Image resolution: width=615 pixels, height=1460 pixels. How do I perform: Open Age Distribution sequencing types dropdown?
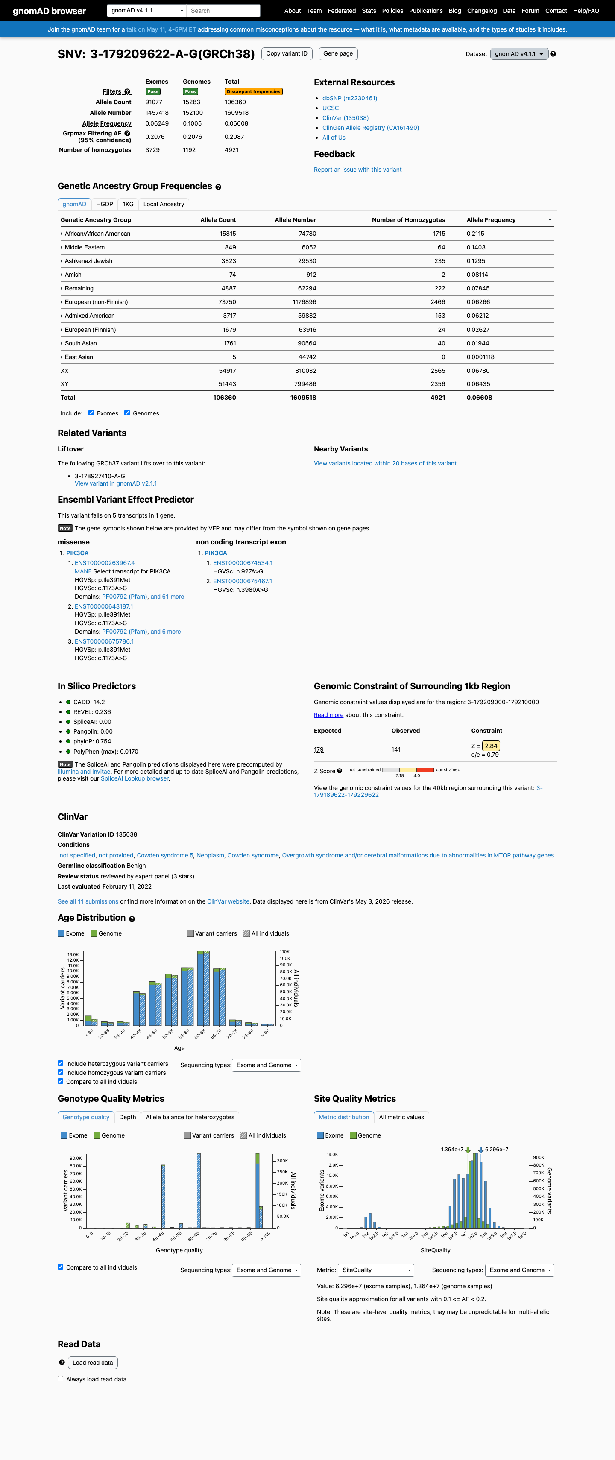(x=266, y=1065)
